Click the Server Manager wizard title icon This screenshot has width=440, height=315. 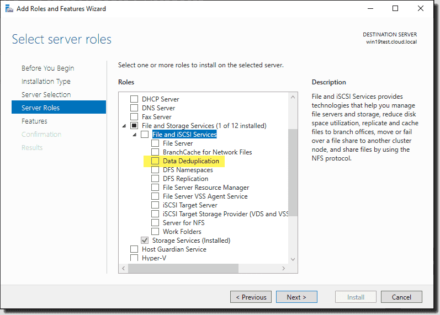pos(9,9)
